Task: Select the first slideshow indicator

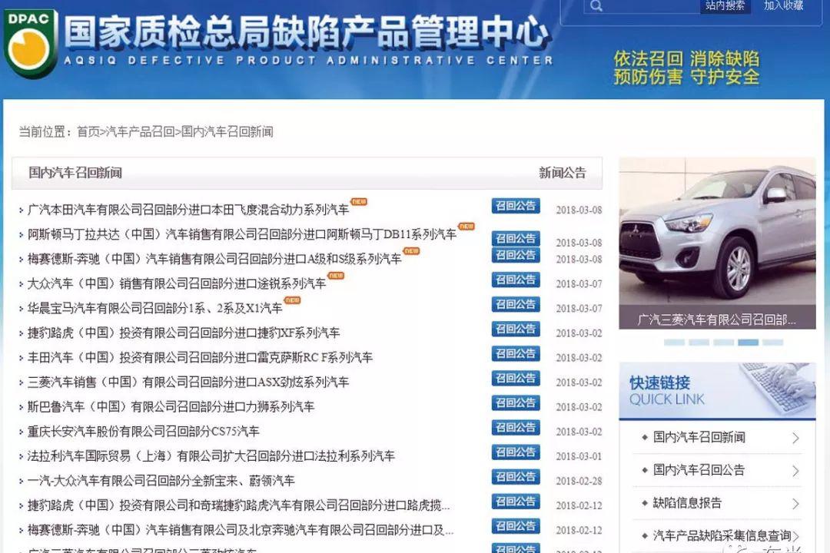Action: pos(675,343)
